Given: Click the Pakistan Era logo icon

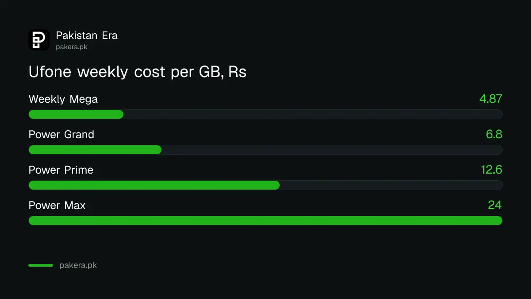Looking at the screenshot, I should point(39,40).
